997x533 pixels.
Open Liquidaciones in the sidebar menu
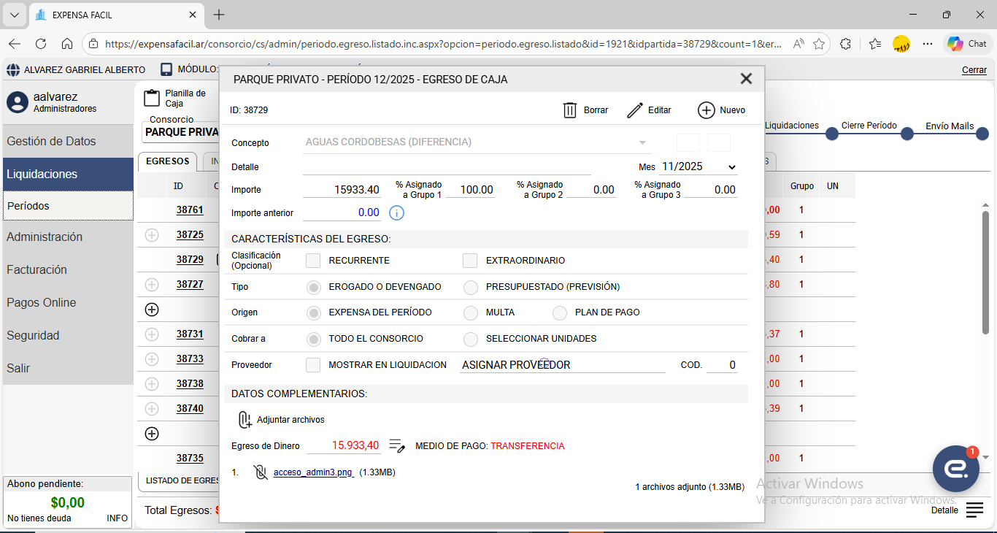coord(68,175)
